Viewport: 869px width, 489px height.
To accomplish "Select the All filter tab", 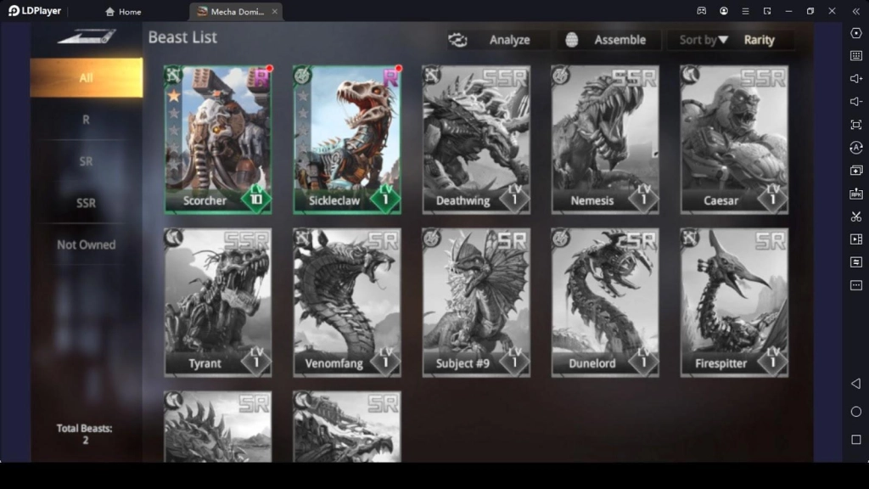I will point(86,77).
